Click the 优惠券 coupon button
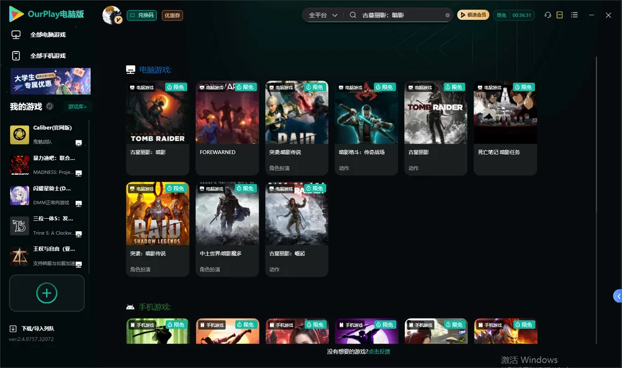Image resolution: width=622 pixels, height=368 pixels. click(172, 16)
